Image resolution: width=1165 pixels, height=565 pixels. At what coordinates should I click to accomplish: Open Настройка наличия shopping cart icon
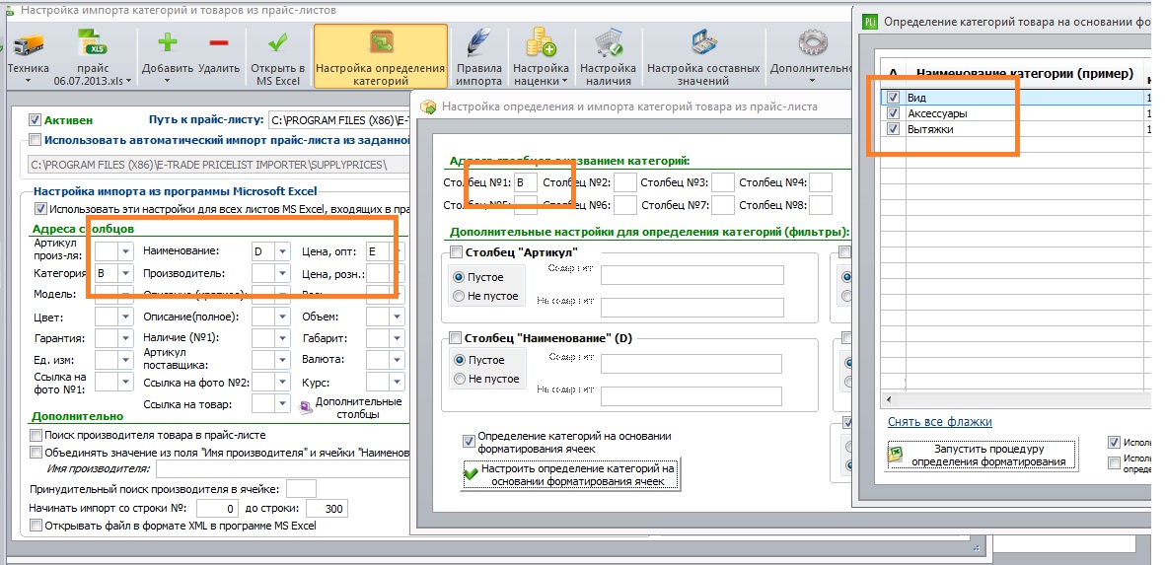click(608, 43)
